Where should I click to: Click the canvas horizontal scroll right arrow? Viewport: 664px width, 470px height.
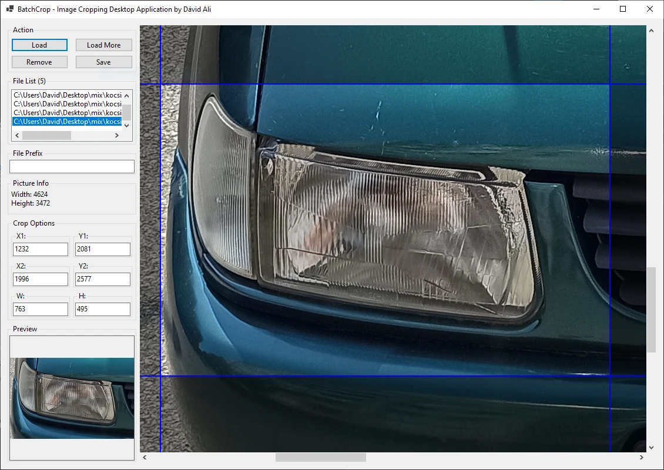641,457
